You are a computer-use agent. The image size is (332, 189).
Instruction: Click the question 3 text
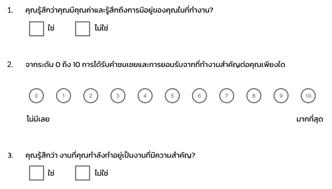[110, 155]
